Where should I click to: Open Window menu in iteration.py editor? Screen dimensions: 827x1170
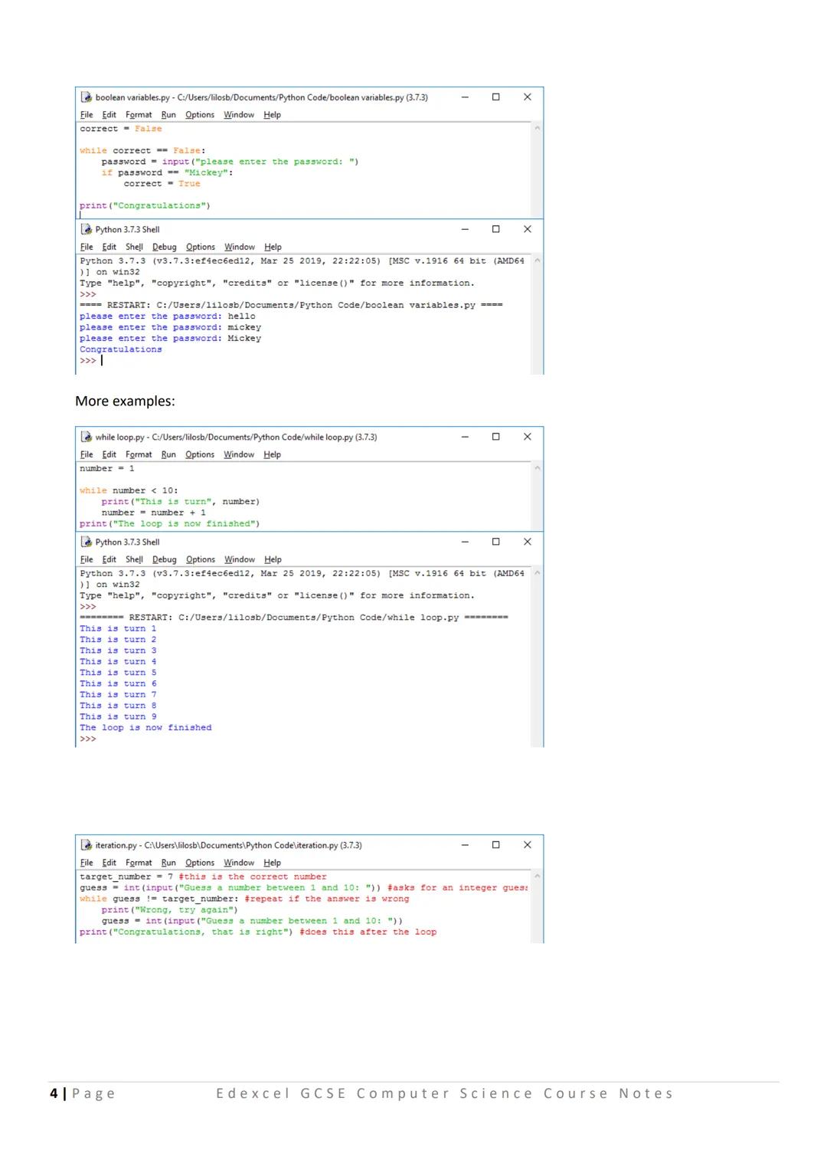point(239,863)
